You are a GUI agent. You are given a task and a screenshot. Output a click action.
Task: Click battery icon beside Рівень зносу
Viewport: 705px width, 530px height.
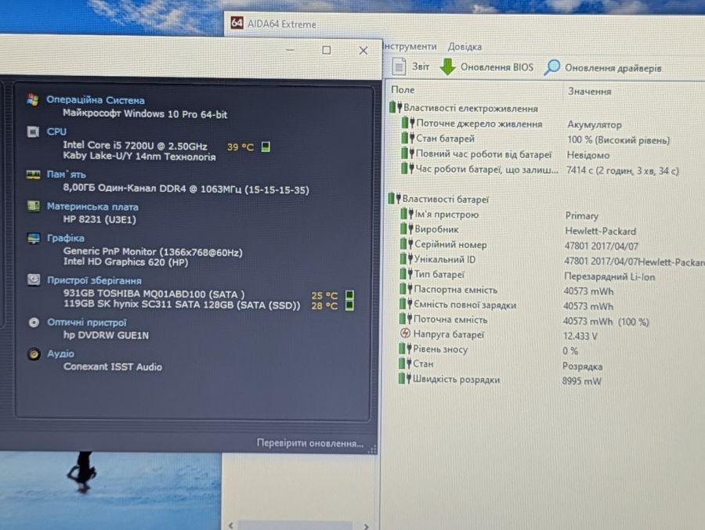[x=405, y=348]
